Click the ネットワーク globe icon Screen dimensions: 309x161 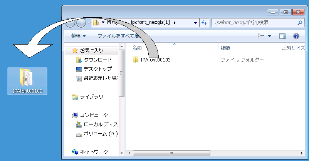[75, 152]
